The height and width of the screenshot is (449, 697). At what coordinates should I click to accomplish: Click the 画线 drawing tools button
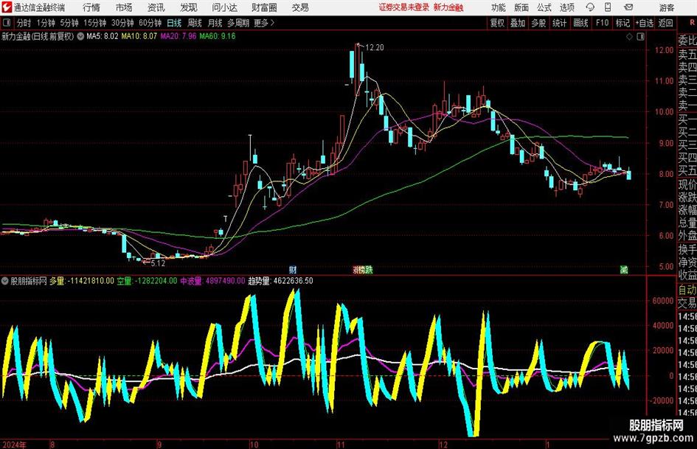(x=580, y=23)
